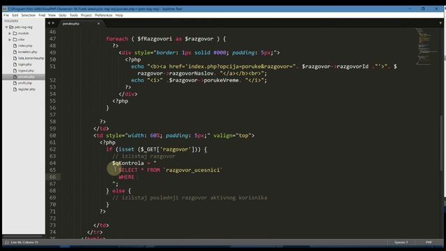446x251 pixels.
Task: Open index.php from the sidebar
Action: pos(25,46)
